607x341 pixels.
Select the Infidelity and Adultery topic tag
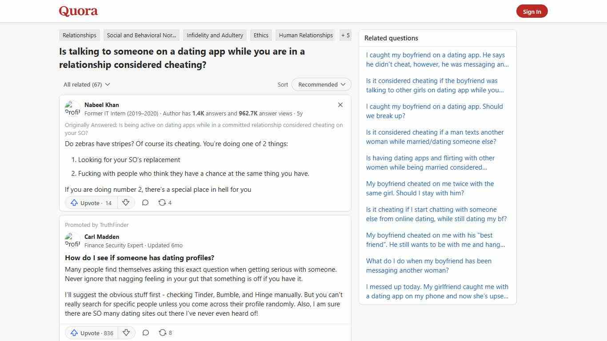pyautogui.click(x=215, y=35)
